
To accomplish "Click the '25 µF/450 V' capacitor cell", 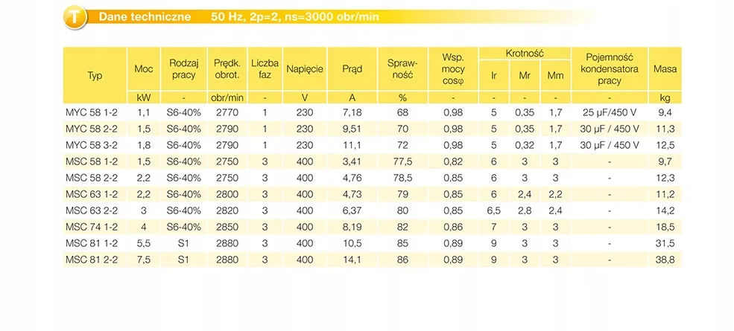I will click(610, 112).
